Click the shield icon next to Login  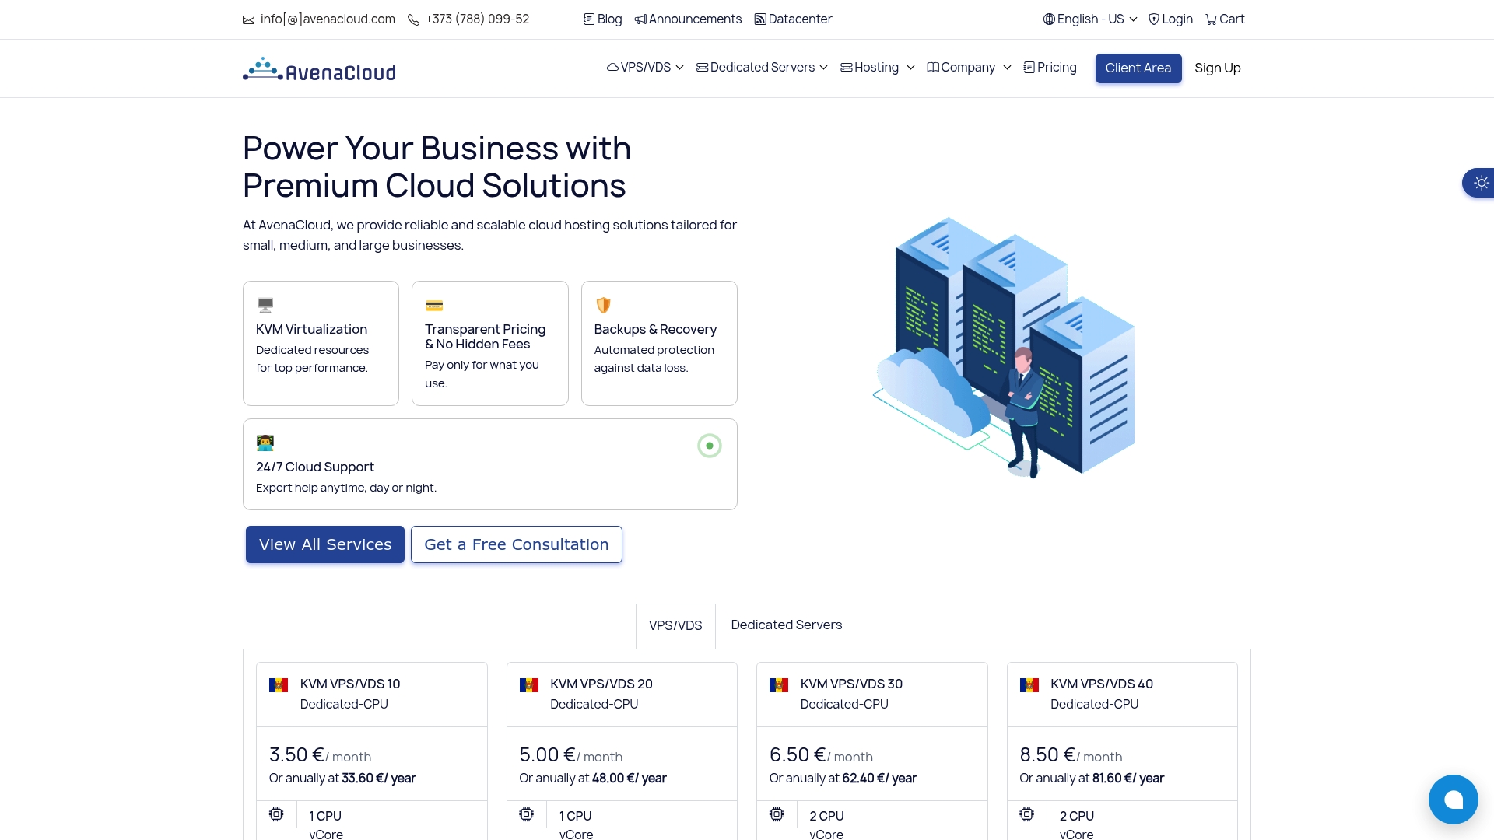[x=1154, y=19]
